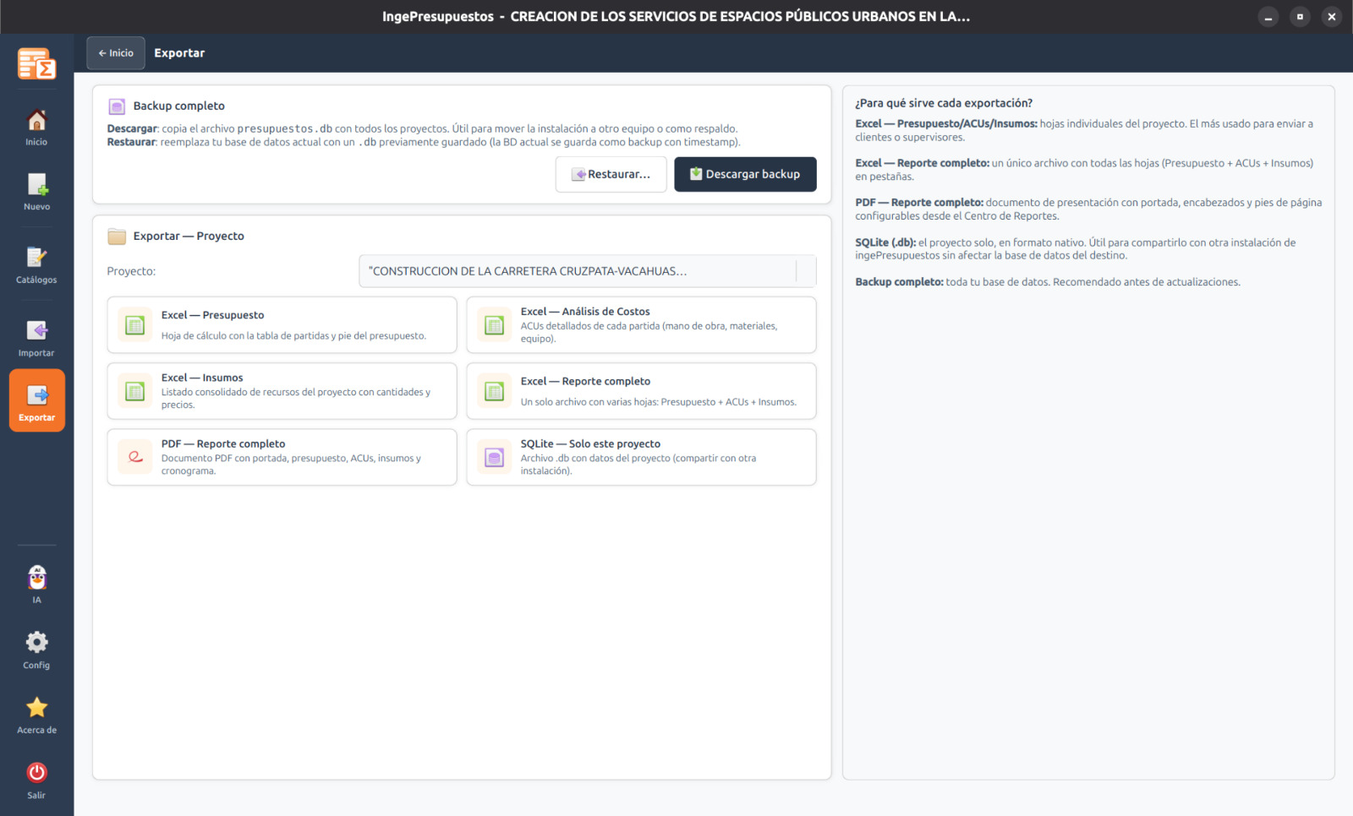Screen dimensions: 1353x816
Task: Generate PDF — Reporte completo
Action: pyautogui.click(x=282, y=457)
